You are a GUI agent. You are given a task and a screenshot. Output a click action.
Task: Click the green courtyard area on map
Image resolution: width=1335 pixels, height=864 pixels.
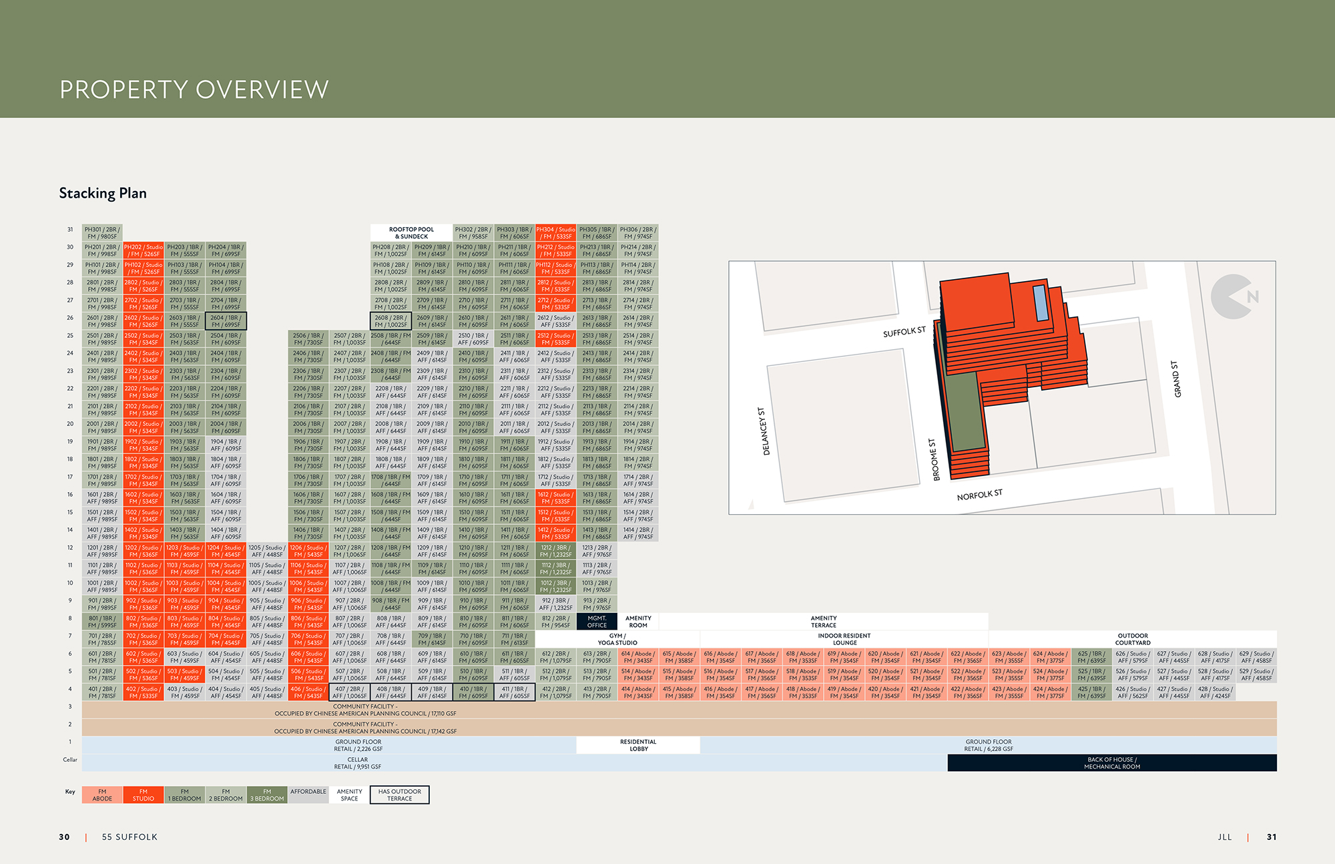[x=966, y=411]
